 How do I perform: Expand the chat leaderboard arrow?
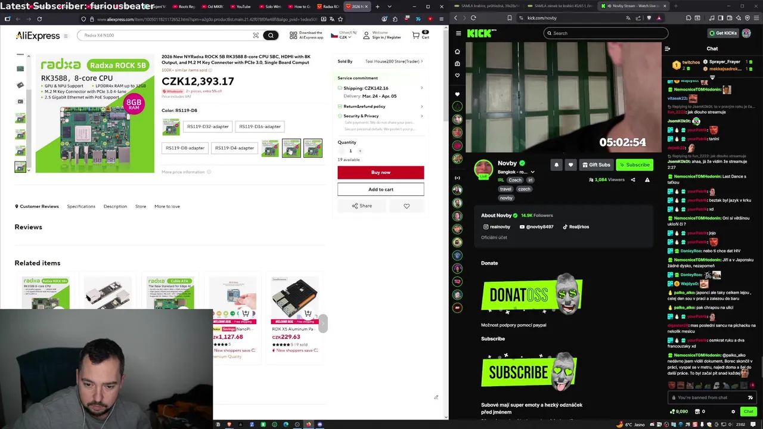(x=712, y=77)
